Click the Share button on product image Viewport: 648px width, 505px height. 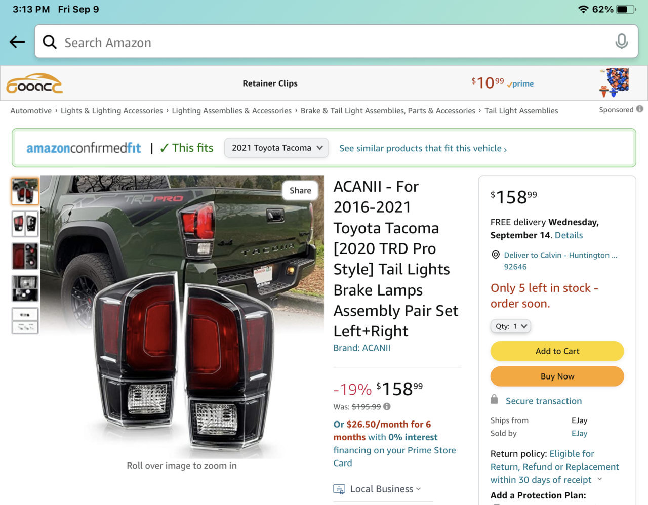pos(300,190)
